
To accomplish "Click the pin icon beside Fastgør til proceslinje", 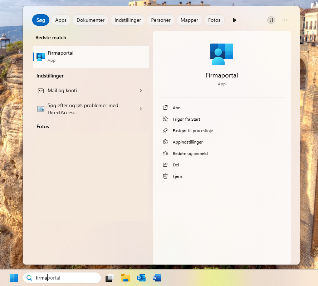I will click(x=165, y=130).
